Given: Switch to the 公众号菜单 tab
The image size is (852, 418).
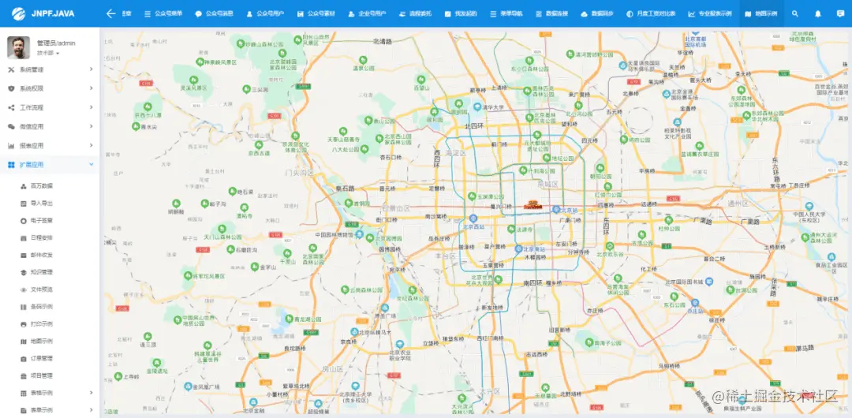Looking at the screenshot, I should (x=163, y=13).
